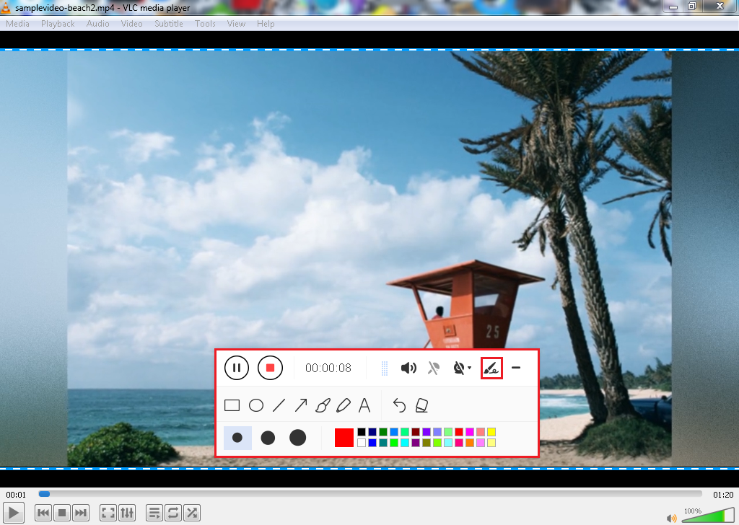The width and height of the screenshot is (739, 525).
Task: Select the rectangle drawing tool
Action: (x=232, y=405)
